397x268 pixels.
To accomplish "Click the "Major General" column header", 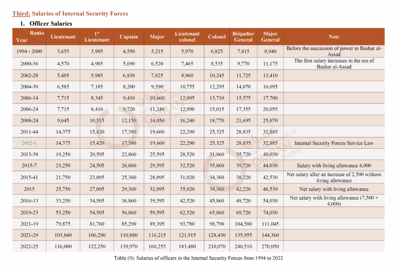I will [x=270, y=37].
